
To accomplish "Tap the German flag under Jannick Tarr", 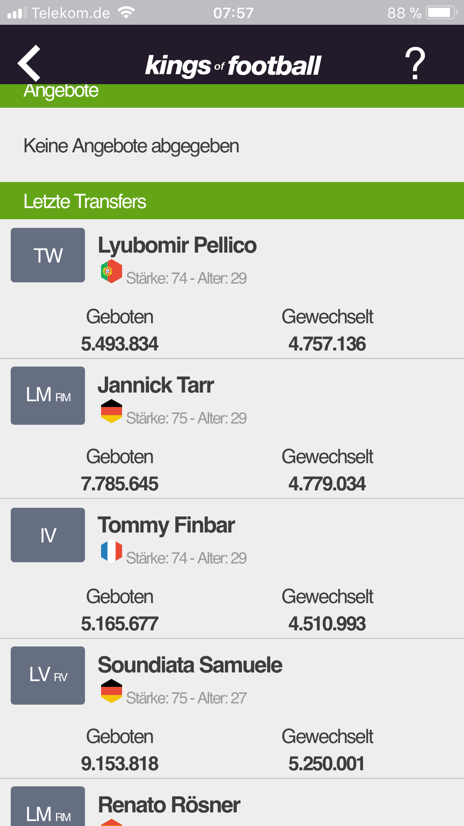I will [x=111, y=411].
